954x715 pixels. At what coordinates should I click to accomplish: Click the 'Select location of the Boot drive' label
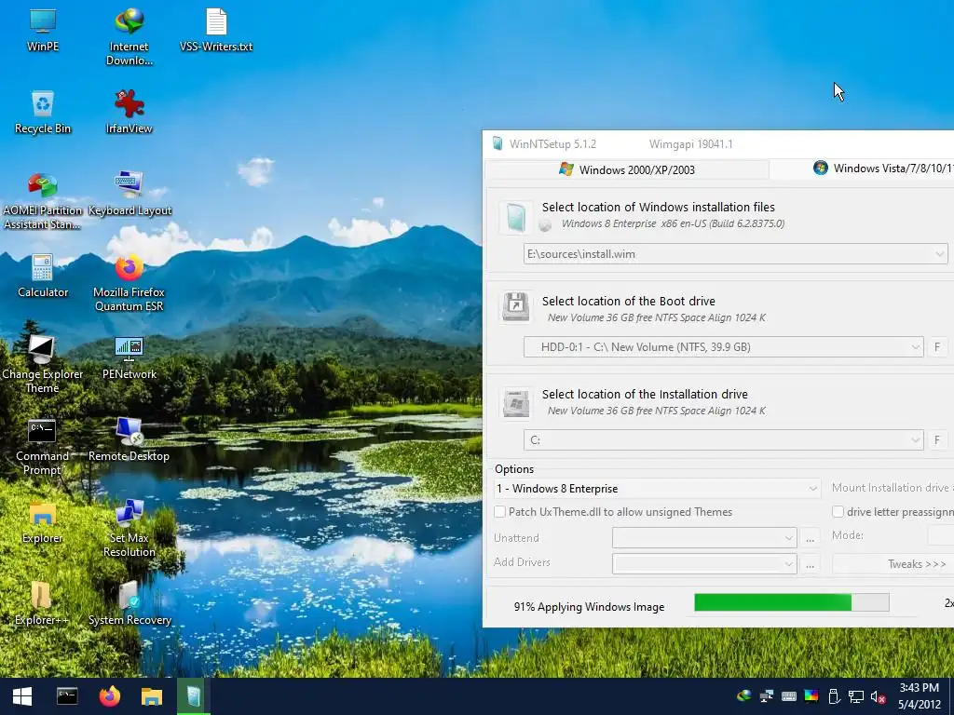click(x=629, y=301)
